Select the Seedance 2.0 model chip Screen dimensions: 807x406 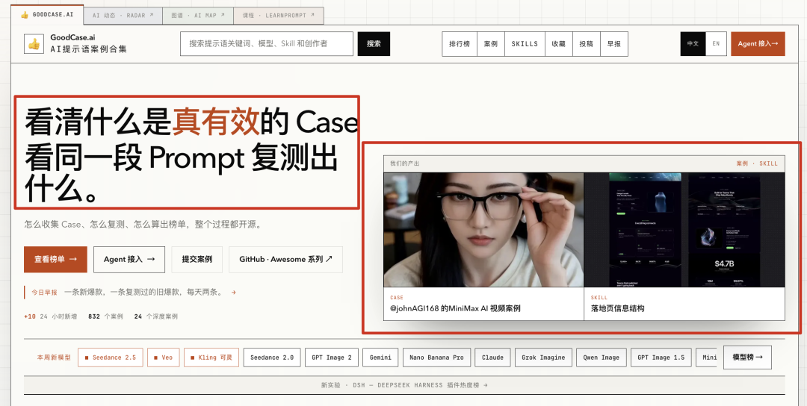272,357
